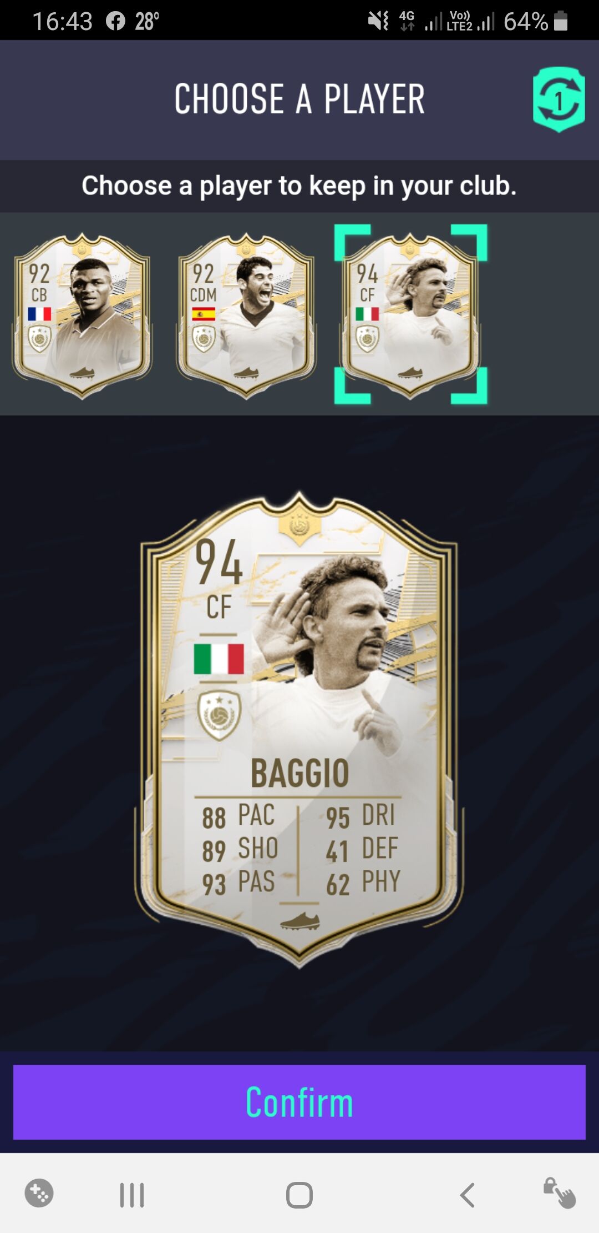Select the 92 CDM Spain player card

pos(246,315)
